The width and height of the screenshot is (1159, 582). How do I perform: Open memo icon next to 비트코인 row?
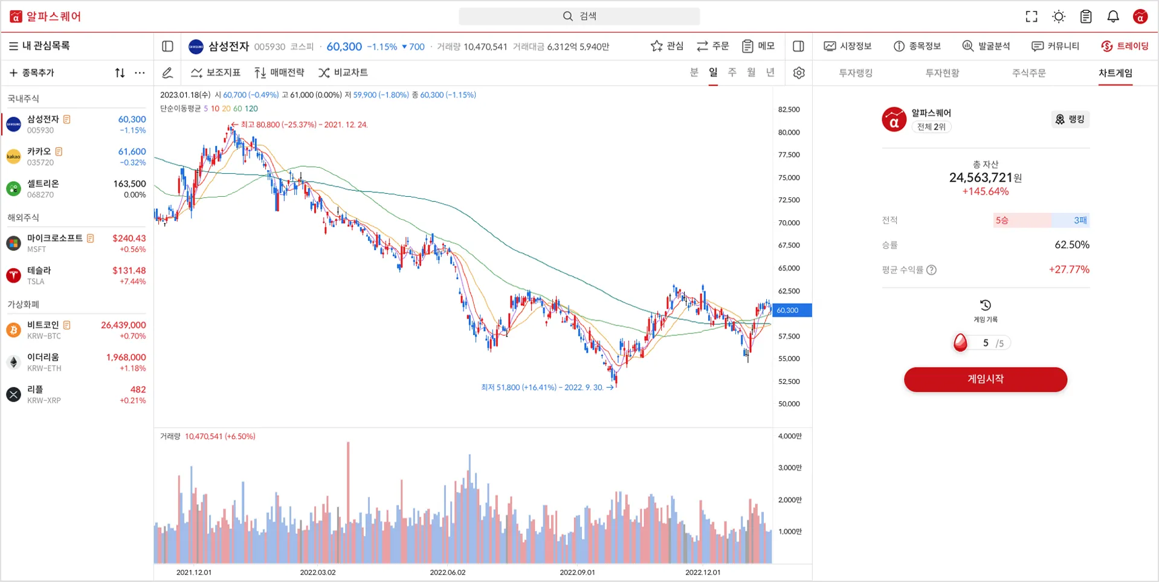(x=67, y=325)
